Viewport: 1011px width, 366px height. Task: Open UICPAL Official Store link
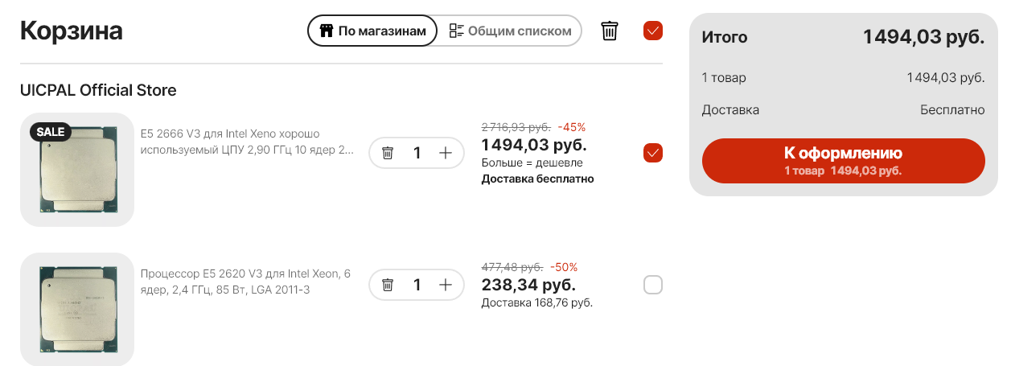(x=98, y=90)
